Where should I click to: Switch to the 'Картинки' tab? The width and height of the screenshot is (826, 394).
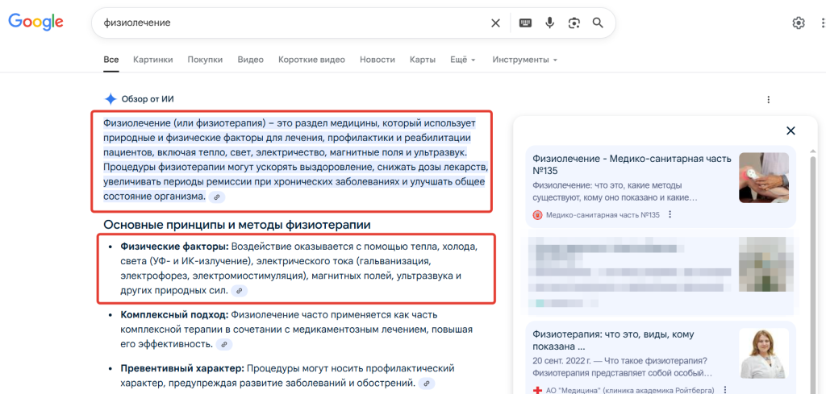[x=152, y=60]
